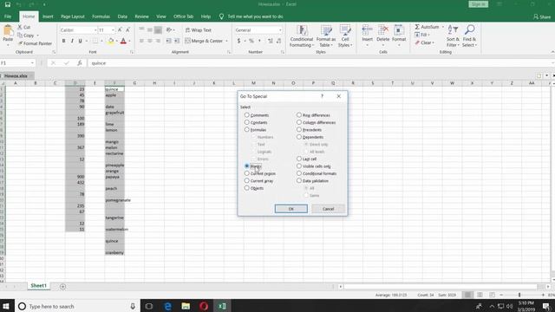This screenshot has width=555, height=312.
Task: Select the Current array radio button
Action: coord(246,181)
